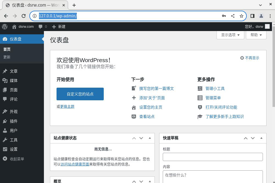Click 更换主题 link
Screen dimensions: 275x183
click(67, 106)
